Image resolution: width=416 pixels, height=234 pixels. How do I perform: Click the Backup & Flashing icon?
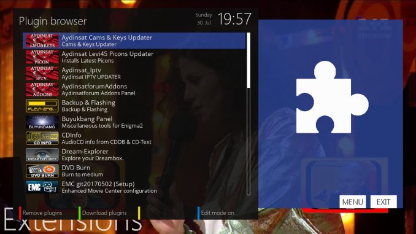click(x=42, y=106)
